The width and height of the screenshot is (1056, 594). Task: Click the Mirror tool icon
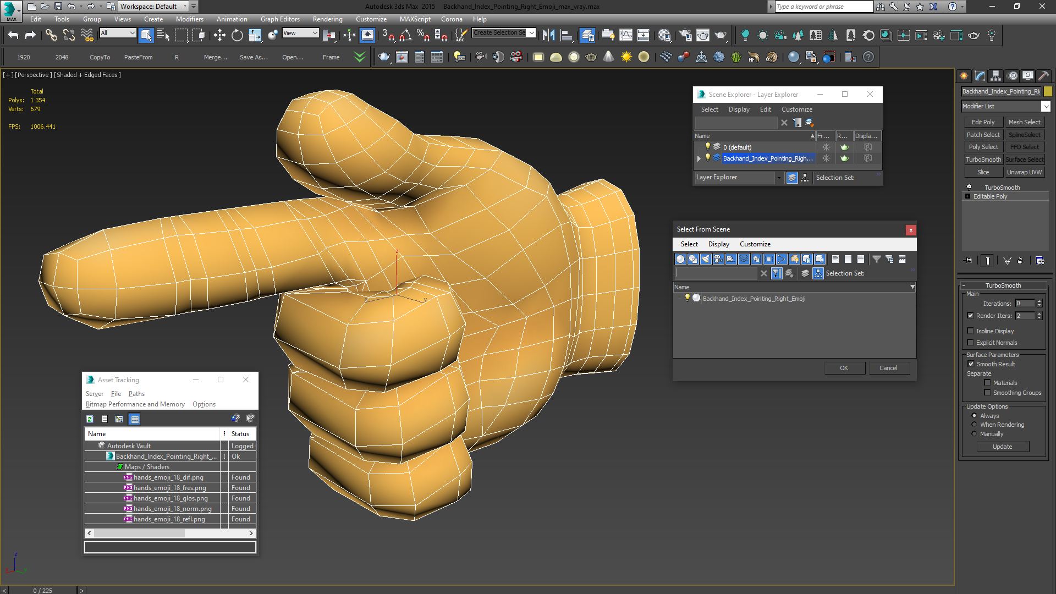click(548, 35)
